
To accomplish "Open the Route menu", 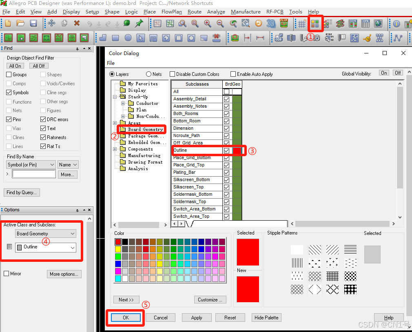I will (x=195, y=12).
